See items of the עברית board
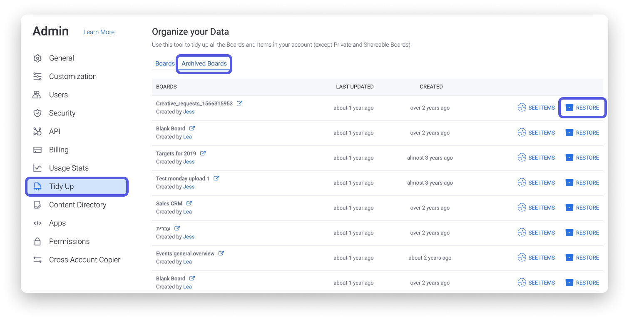The image size is (629, 320). (x=536, y=232)
